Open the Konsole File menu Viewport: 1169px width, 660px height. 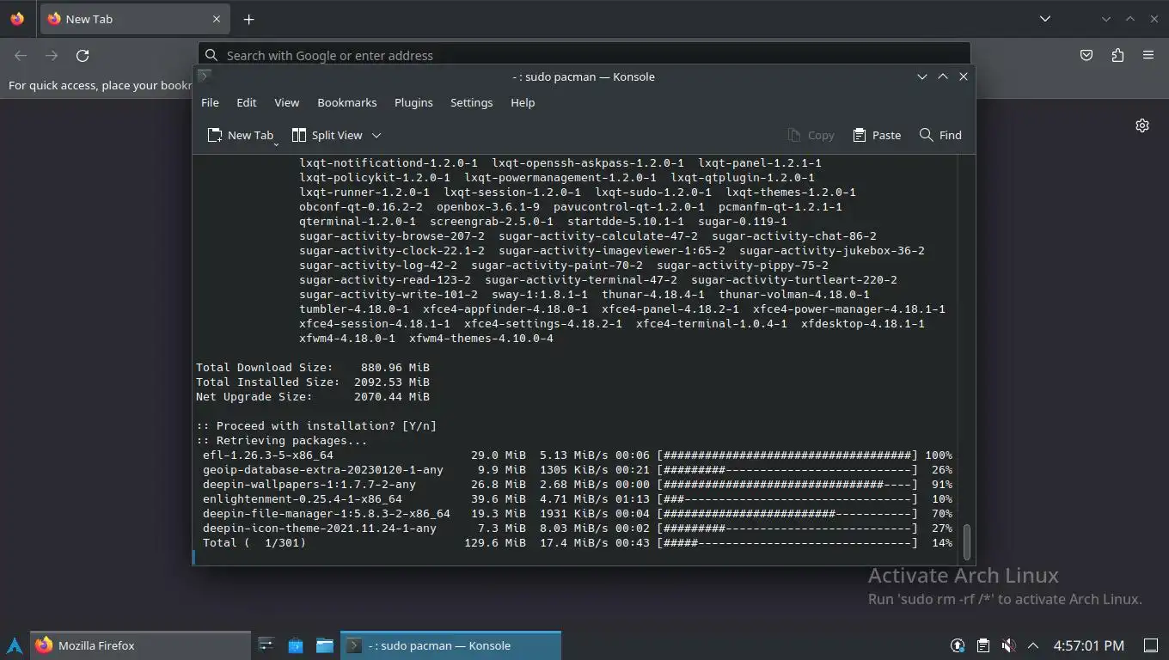(x=210, y=102)
